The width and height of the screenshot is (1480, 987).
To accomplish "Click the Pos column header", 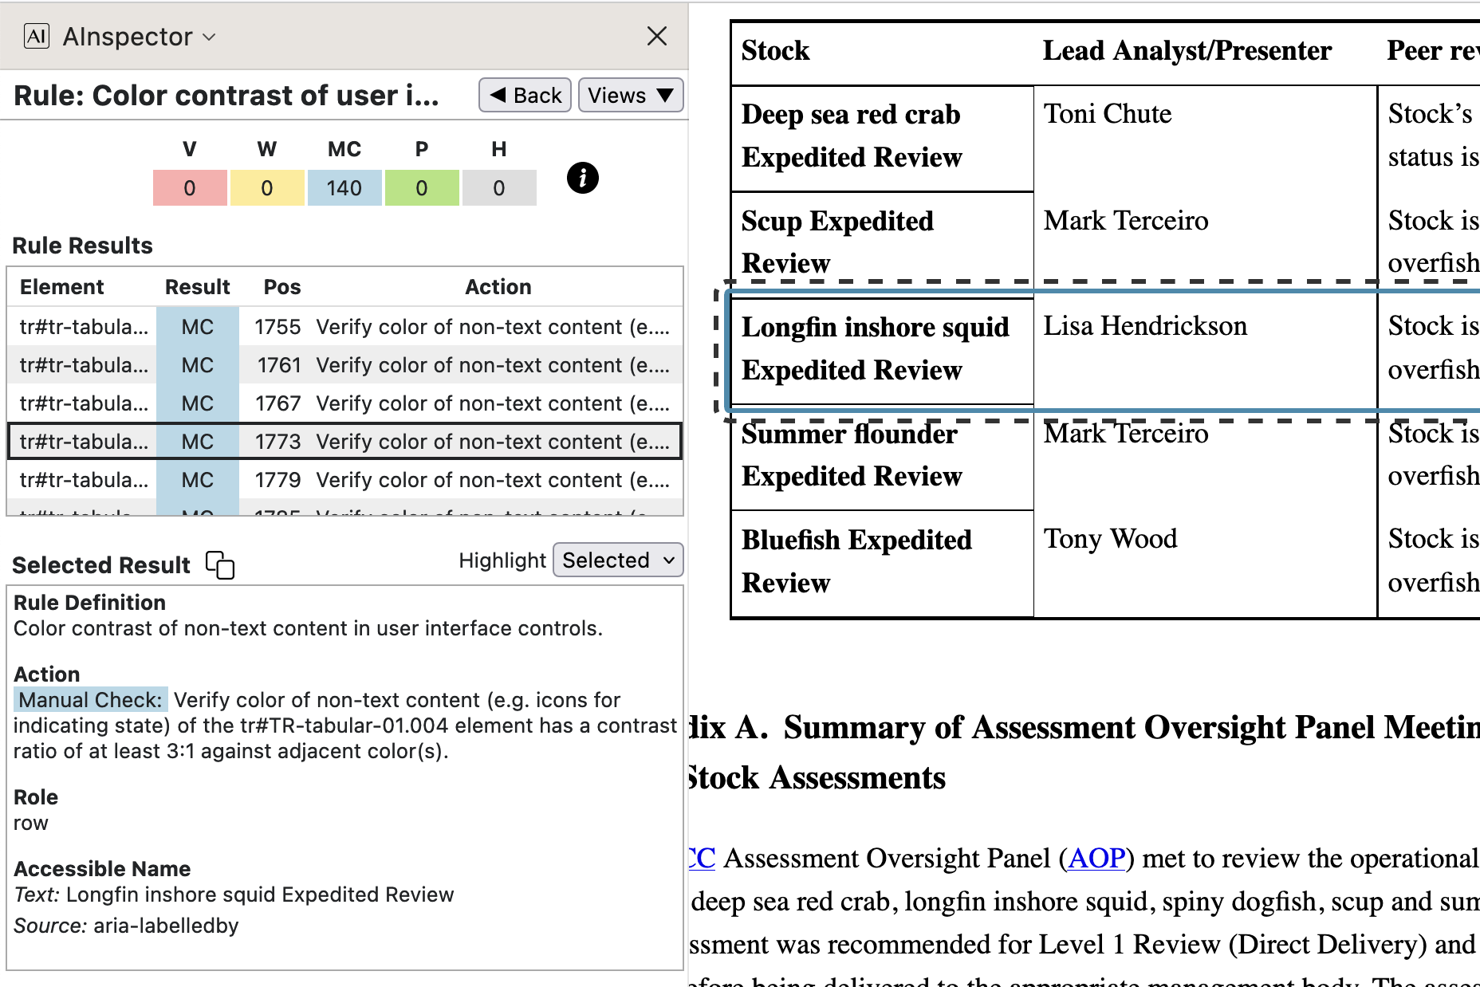I will point(282,287).
